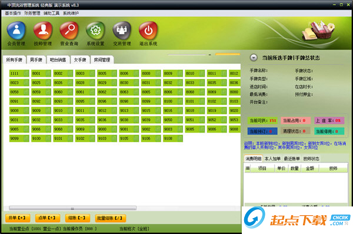353x234 pixels.
Task: Click the 上座率 status box
Action: coord(329,120)
